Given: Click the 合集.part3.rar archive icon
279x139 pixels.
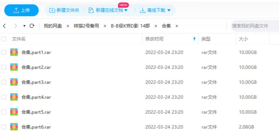Looking at the screenshot, I should click(14, 82).
